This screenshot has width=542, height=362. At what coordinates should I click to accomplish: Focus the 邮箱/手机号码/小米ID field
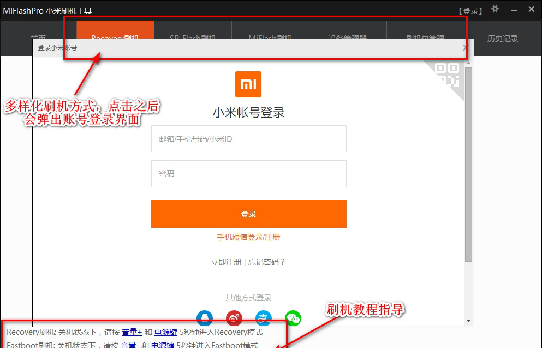tap(248, 139)
